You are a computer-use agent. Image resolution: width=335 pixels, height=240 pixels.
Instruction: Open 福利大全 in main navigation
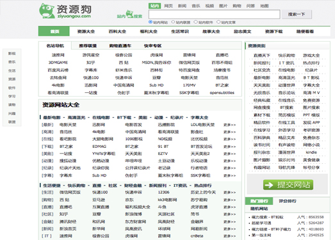[x=149, y=31]
